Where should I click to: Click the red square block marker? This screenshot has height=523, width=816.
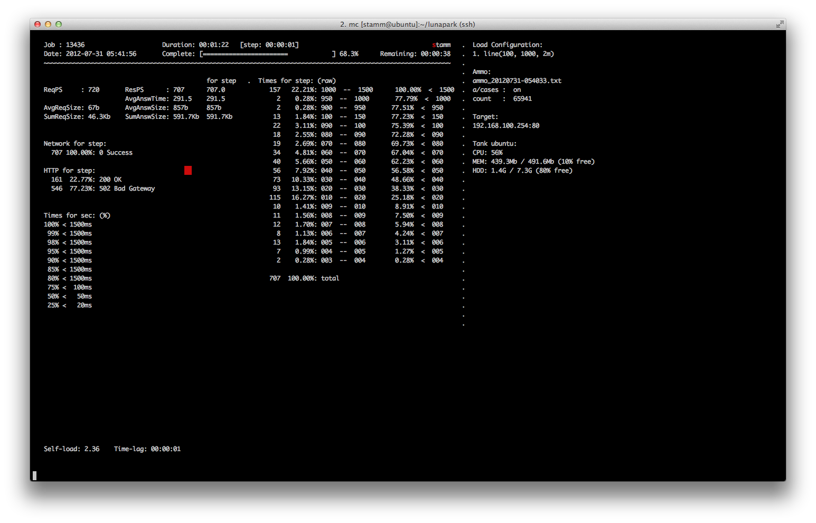(x=188, y=170)
